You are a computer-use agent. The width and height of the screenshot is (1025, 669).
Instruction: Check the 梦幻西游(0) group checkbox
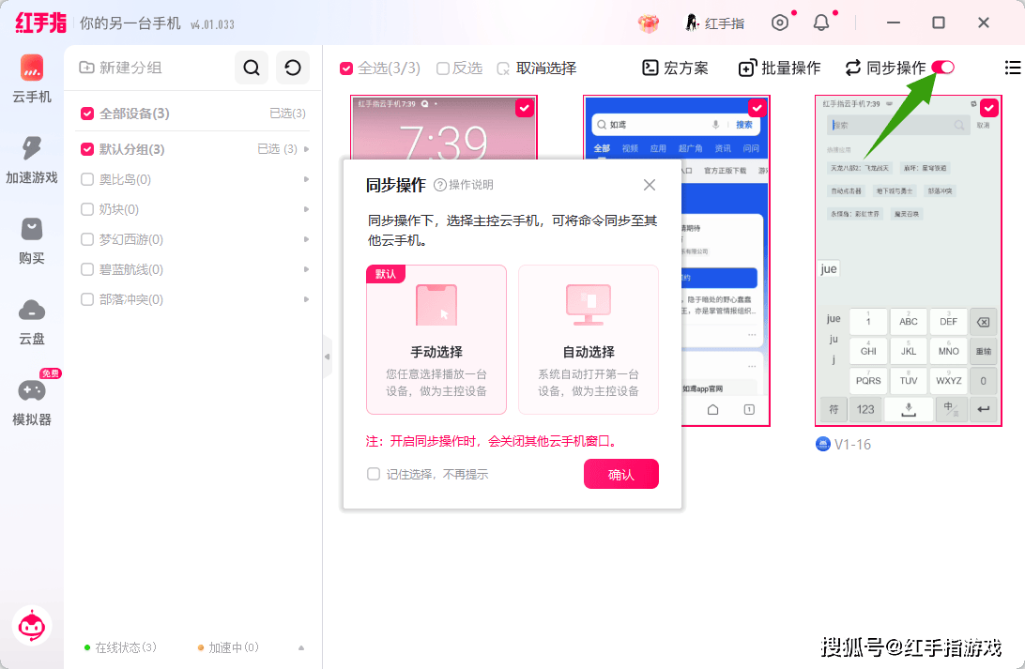pyautogui.click(x=87, y=239)
